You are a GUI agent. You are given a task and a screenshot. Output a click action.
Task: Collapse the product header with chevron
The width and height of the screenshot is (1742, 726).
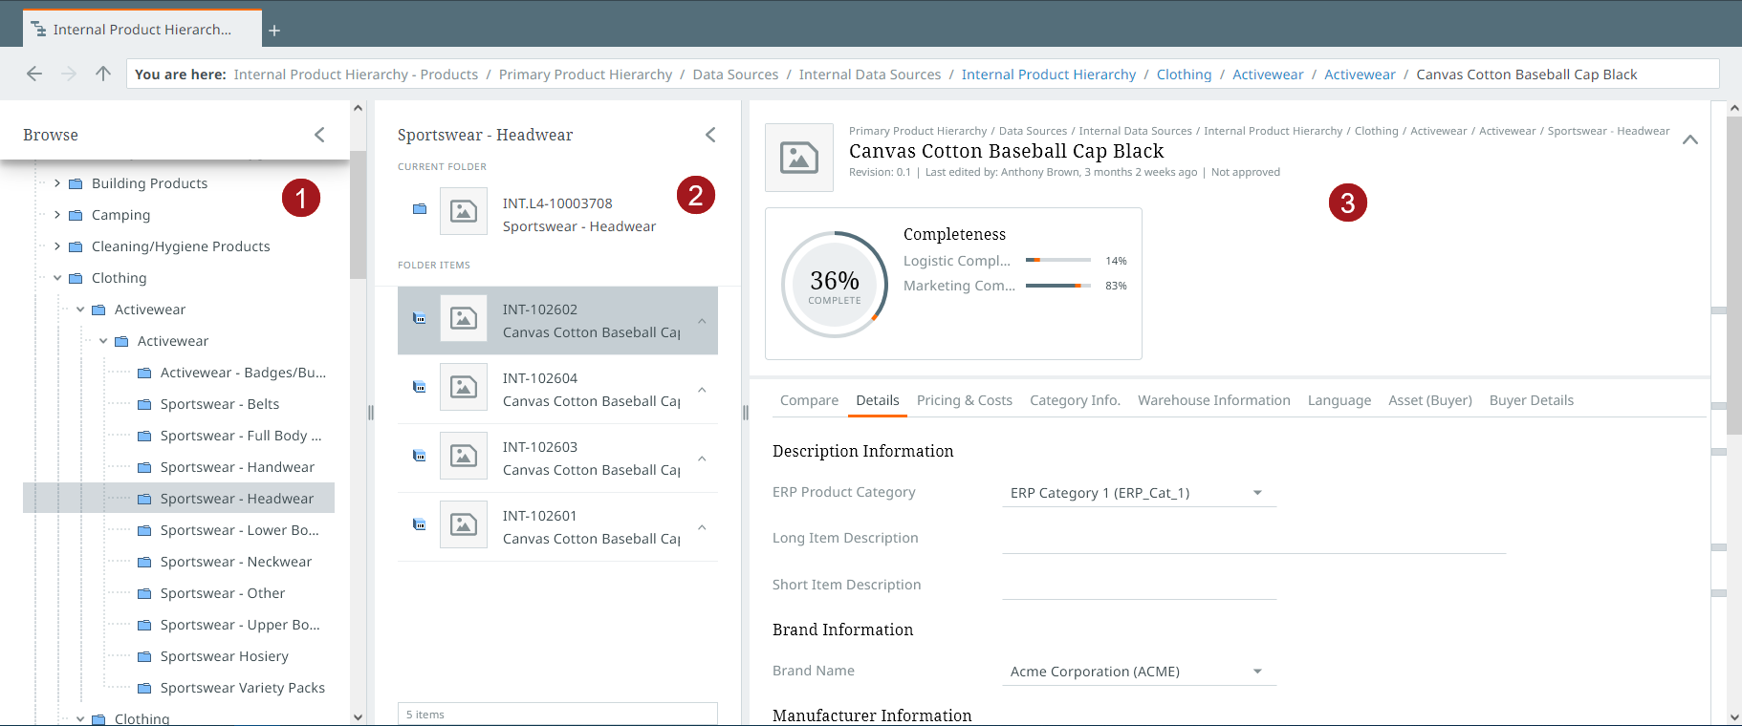tap(1689, 139)
